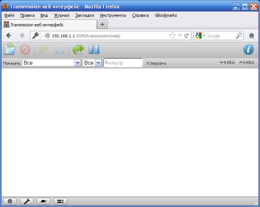
Task: Open preferences with the wrench button
Action: tap(26, 201)
